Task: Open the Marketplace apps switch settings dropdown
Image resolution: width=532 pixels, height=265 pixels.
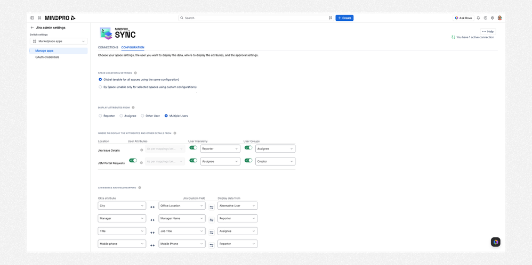Action: (x=59, y=41)
